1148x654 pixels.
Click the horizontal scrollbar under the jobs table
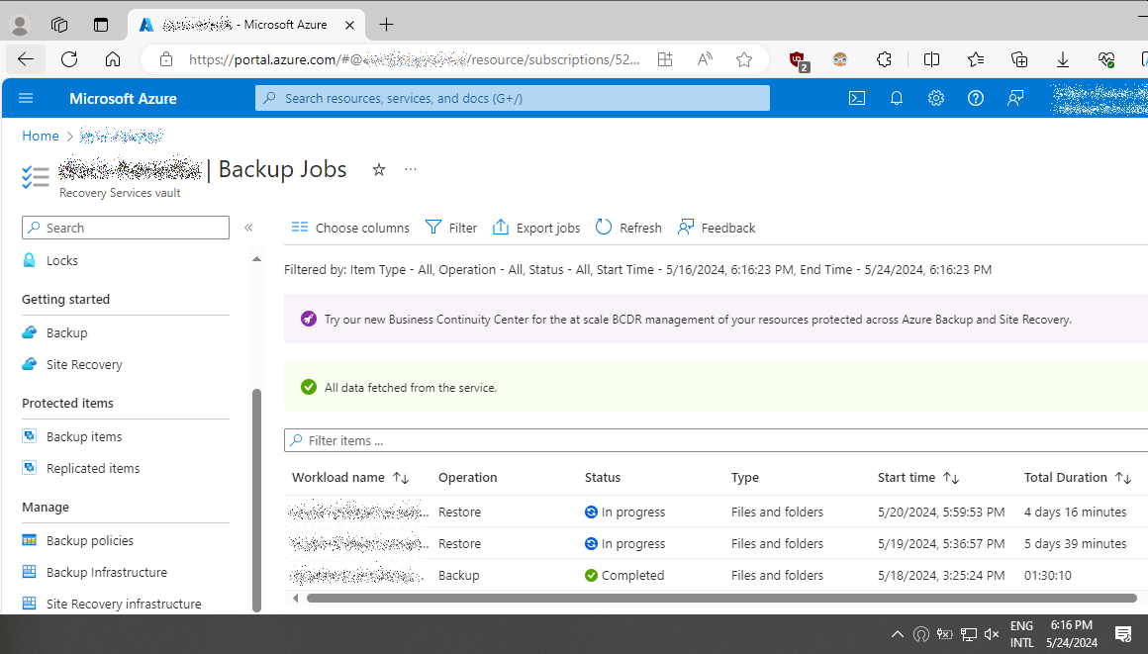click(721, 599)
